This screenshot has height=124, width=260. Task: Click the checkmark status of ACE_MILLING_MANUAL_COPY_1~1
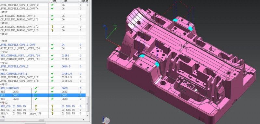click(x=52, y=19)
